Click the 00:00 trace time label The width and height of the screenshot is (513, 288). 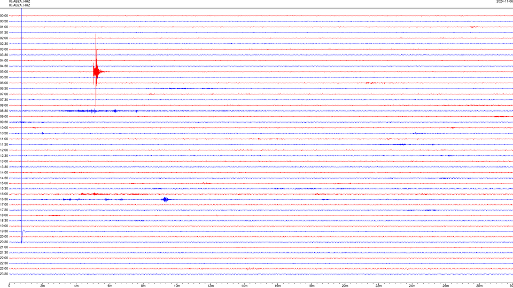[4, 15]
